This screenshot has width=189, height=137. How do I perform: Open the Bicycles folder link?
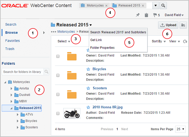pyautogui.click(x=99, y=69)
